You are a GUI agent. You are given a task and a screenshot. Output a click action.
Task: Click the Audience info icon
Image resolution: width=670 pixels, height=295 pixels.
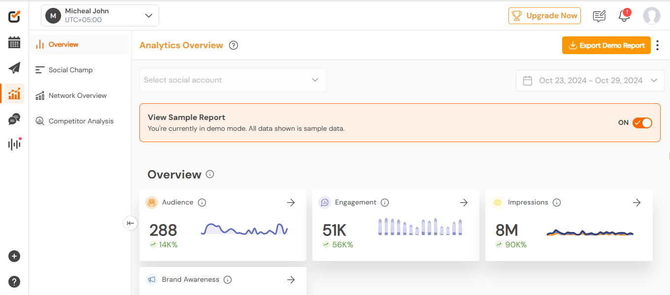[202, 203]
